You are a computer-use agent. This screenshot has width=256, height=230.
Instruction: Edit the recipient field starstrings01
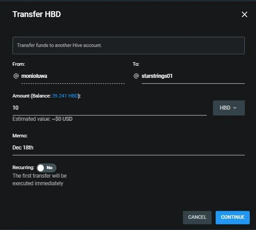(x=193, y=76)
